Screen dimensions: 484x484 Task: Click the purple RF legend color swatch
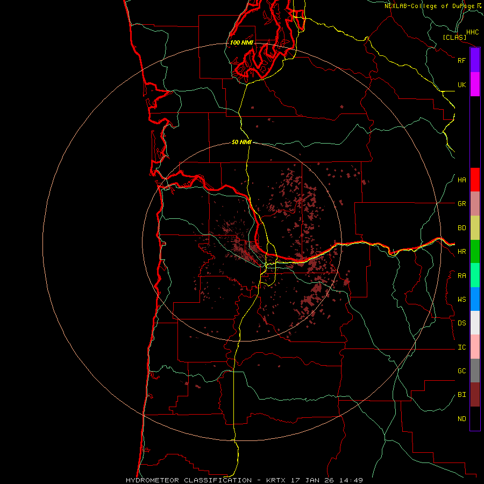coord(475,60)
